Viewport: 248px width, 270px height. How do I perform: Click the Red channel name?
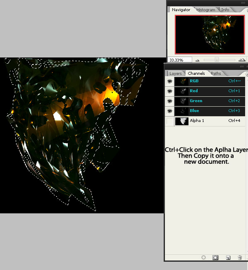pos(194,91)
